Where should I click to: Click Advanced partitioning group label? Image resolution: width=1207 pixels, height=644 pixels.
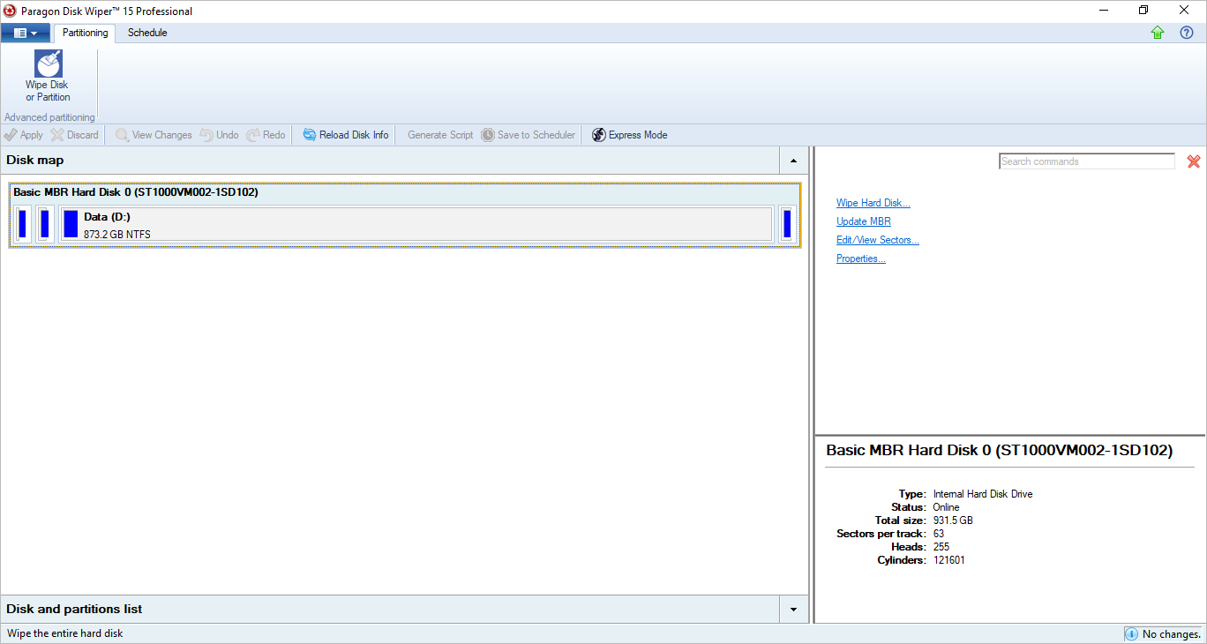(x=49, y=117)
